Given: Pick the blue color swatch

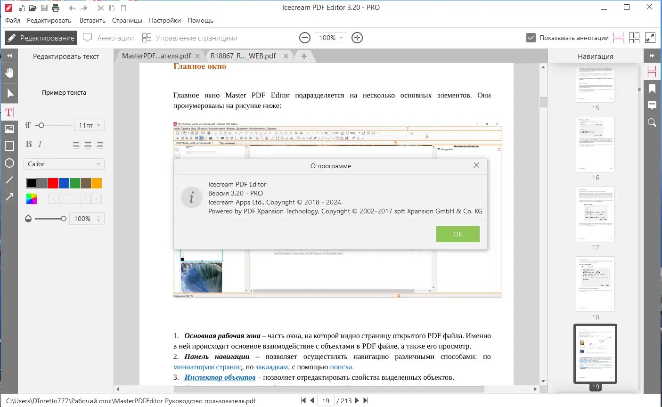Looking at the screenshot, I should 64,183.
